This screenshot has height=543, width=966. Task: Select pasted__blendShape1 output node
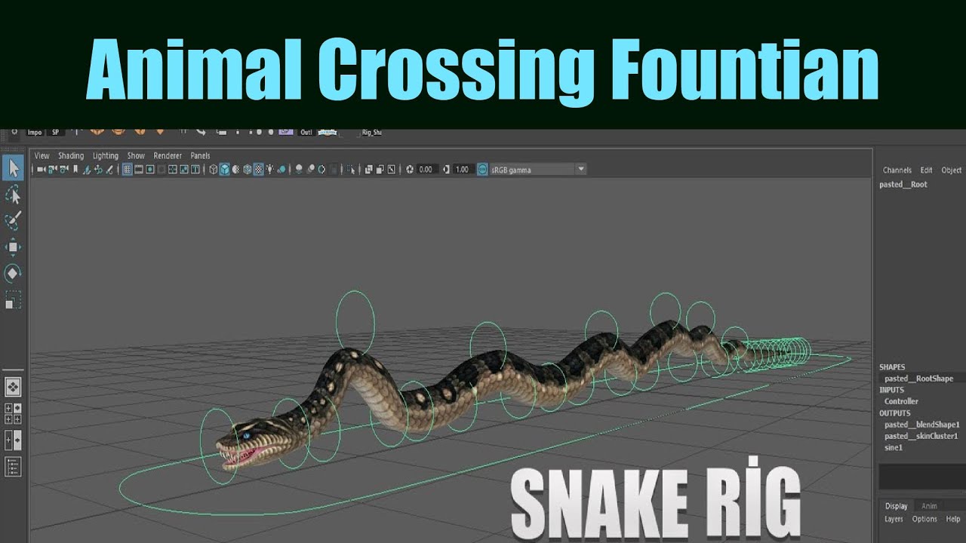tap(922, 425)
